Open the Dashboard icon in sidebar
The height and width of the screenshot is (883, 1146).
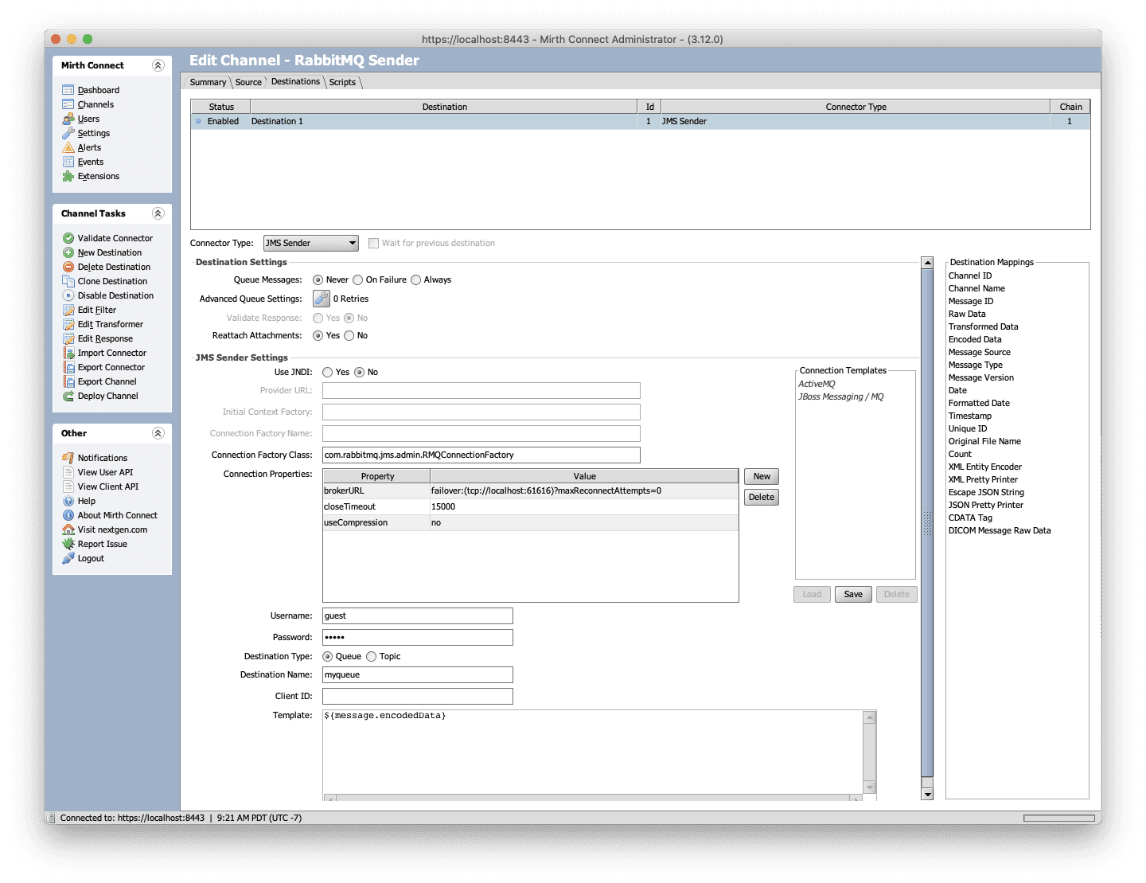click(68, 90)
